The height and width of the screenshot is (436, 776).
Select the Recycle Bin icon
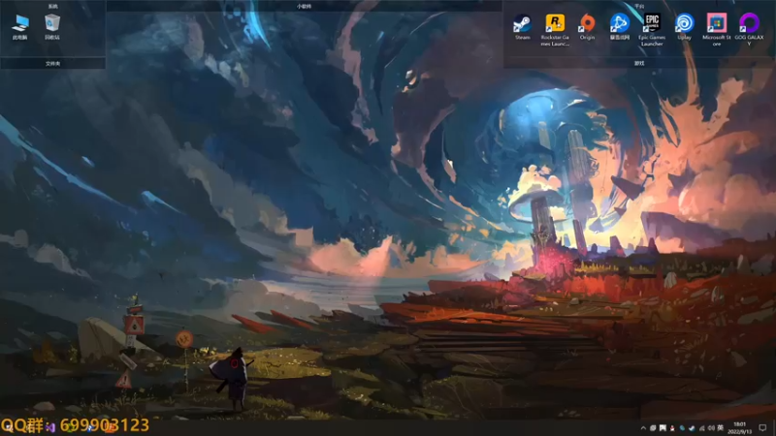tap(52, 27)
